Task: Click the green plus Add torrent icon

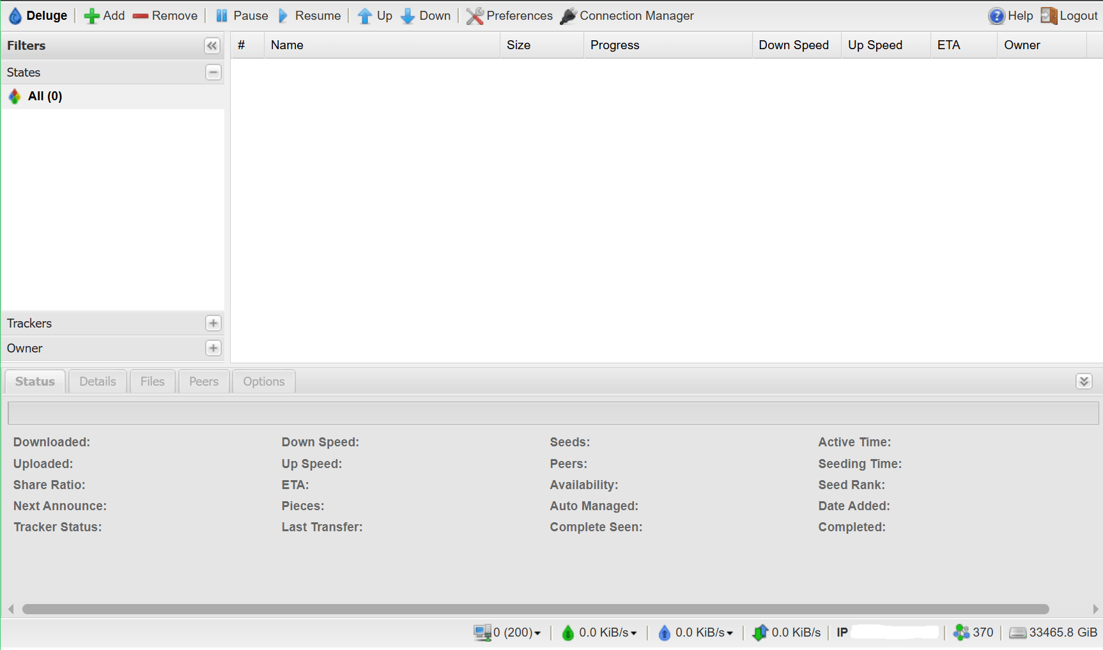Action: coord(91,16)
